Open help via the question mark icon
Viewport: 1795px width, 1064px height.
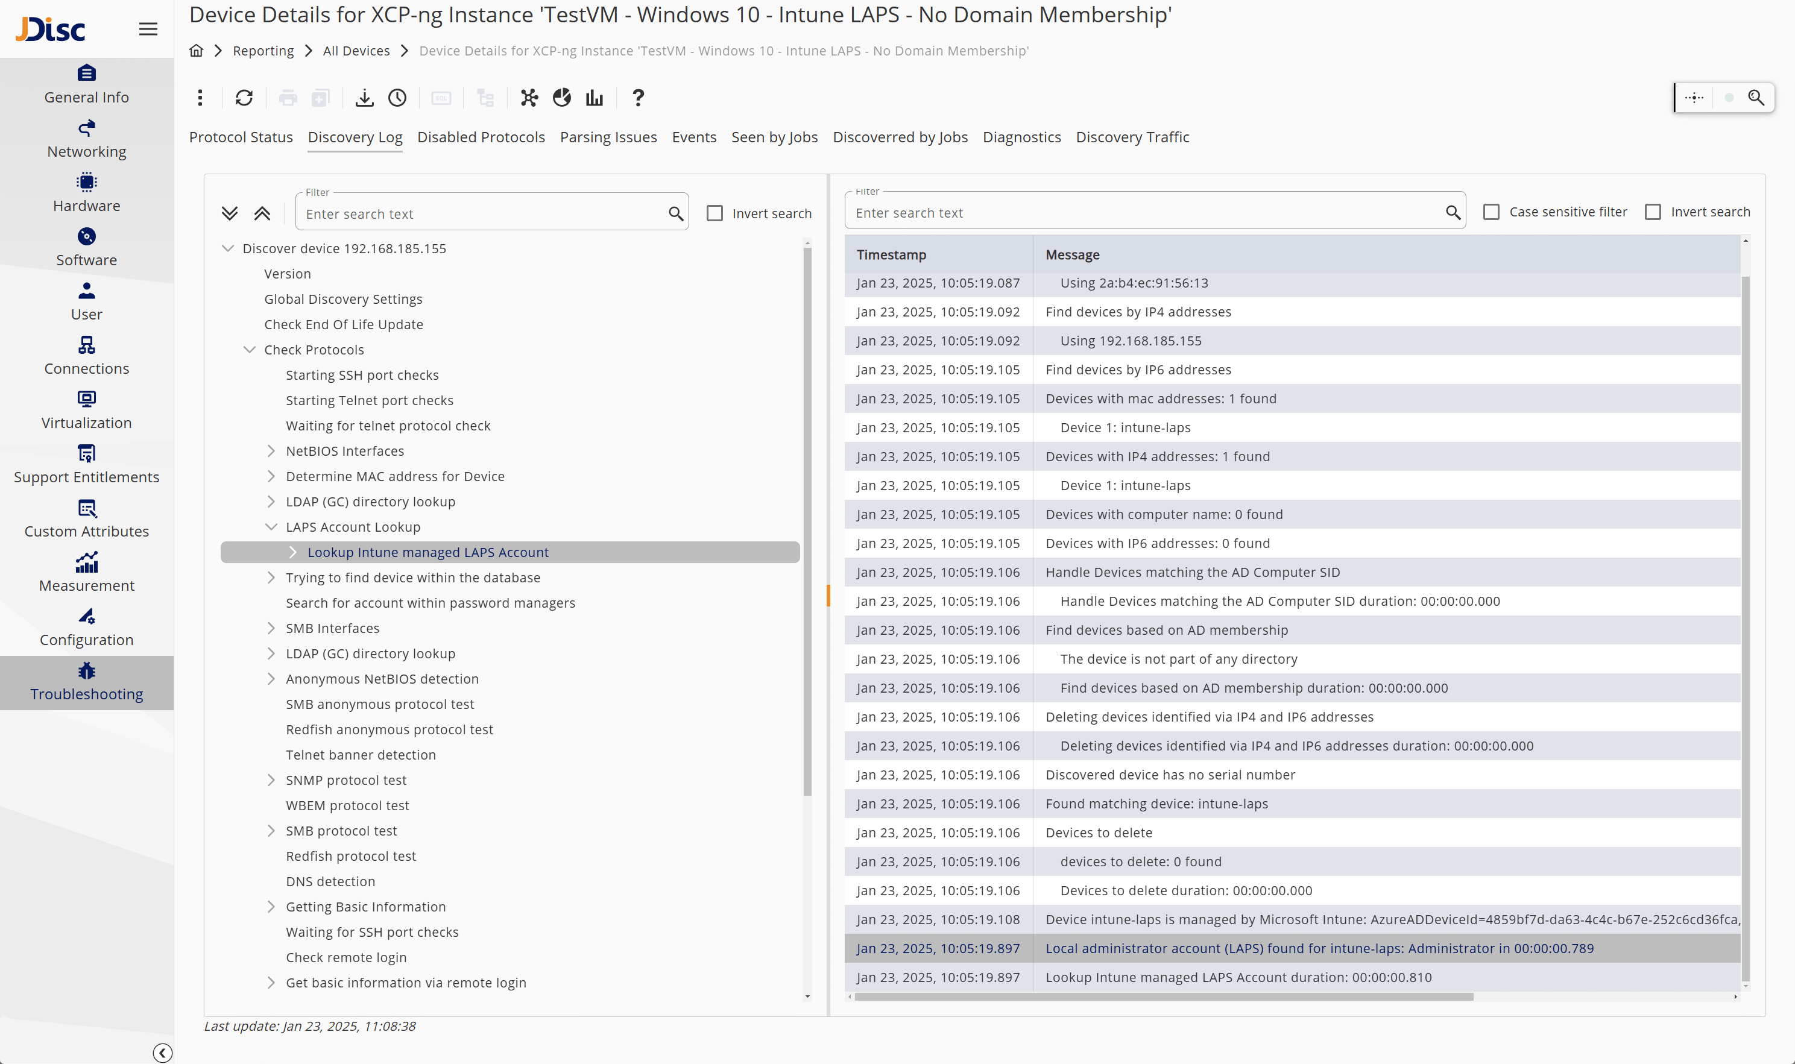point(637,98)
